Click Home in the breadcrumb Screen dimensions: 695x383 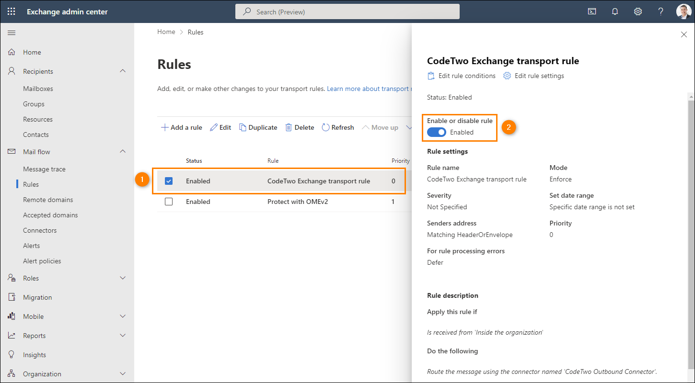click(166, 32)
